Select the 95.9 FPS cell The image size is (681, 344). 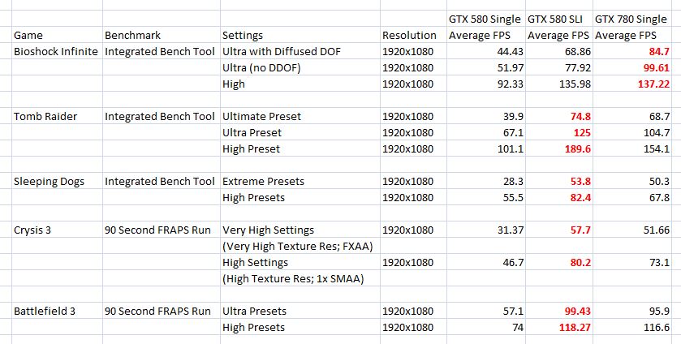coord(632,311)
